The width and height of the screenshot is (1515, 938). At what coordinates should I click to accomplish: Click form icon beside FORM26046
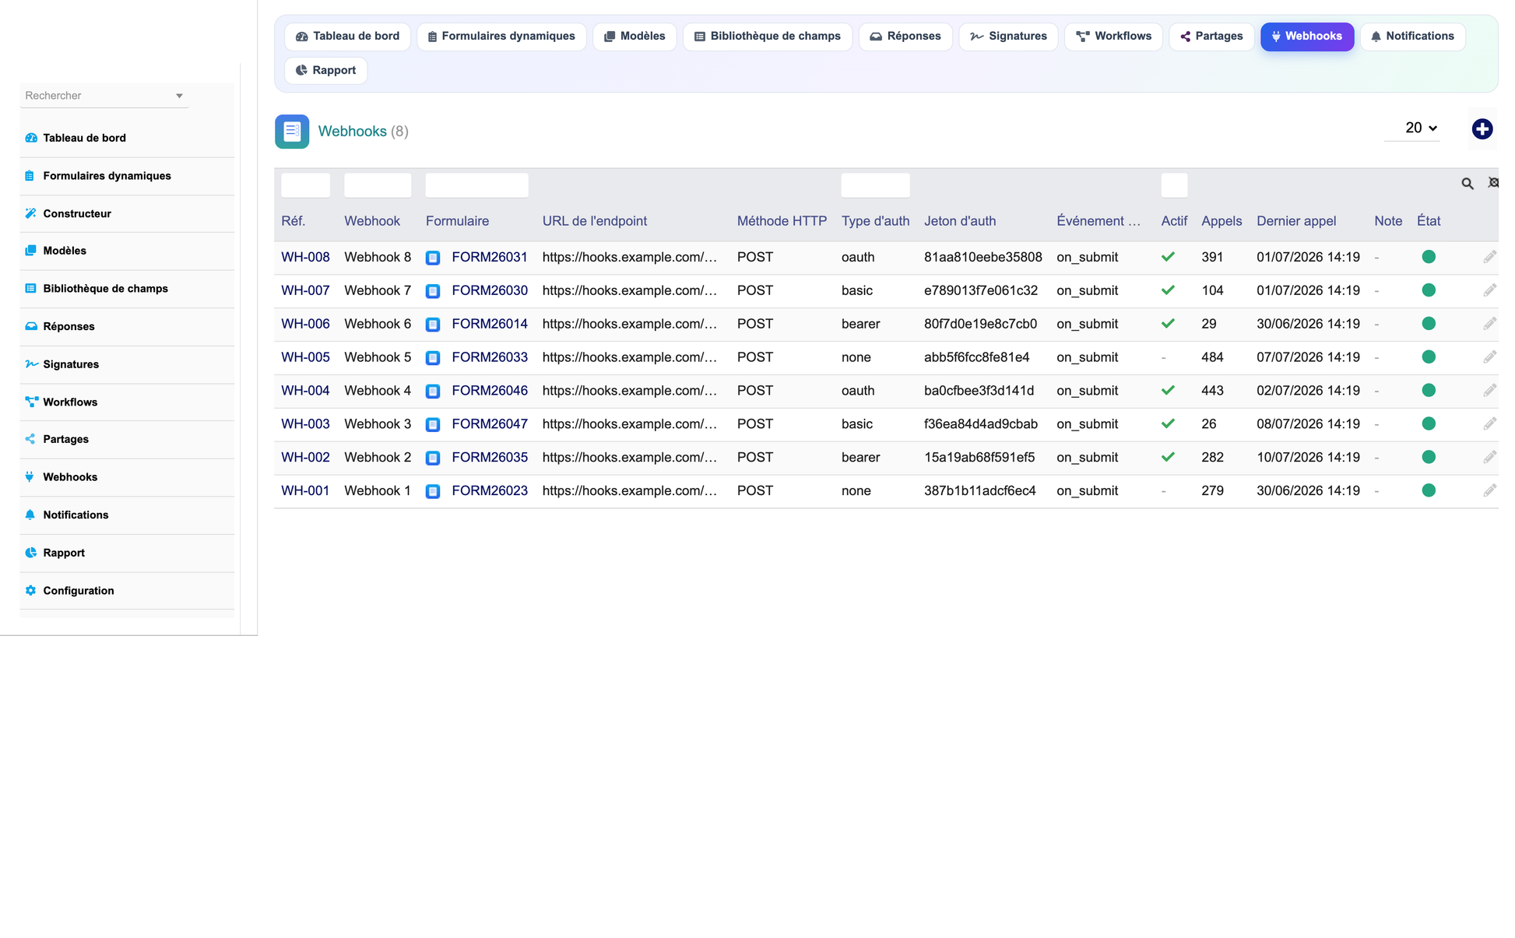point(433,392)
